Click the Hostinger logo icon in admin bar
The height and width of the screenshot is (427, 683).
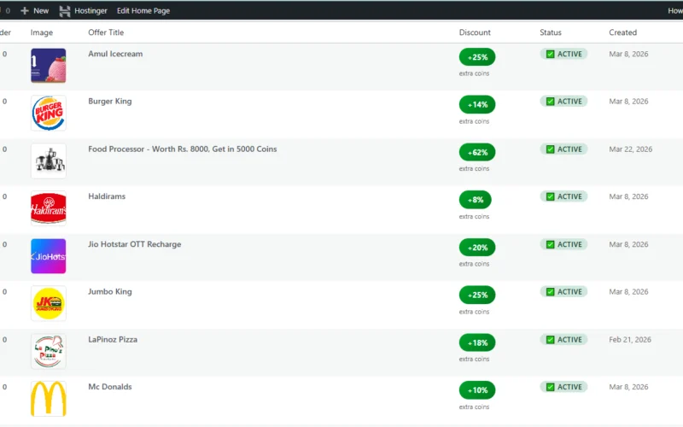point(65,11)
